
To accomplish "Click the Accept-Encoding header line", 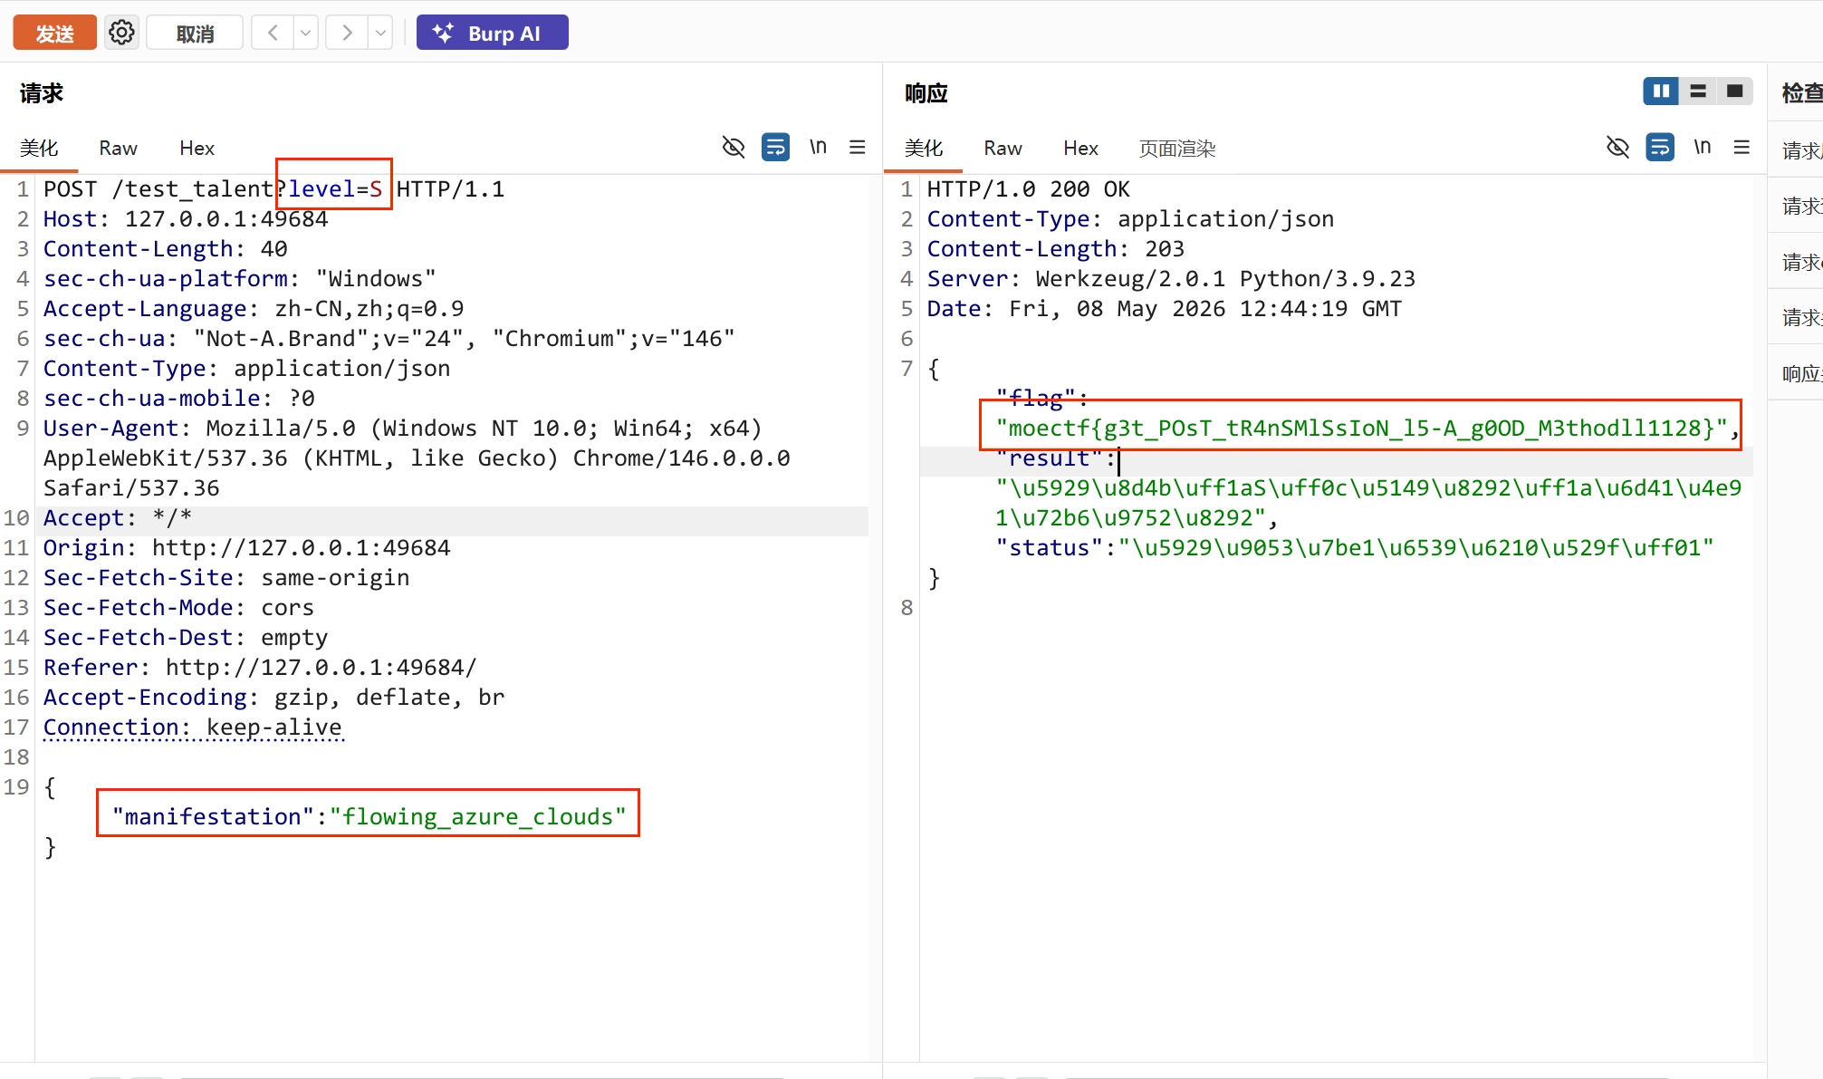I will click(274, 697).
